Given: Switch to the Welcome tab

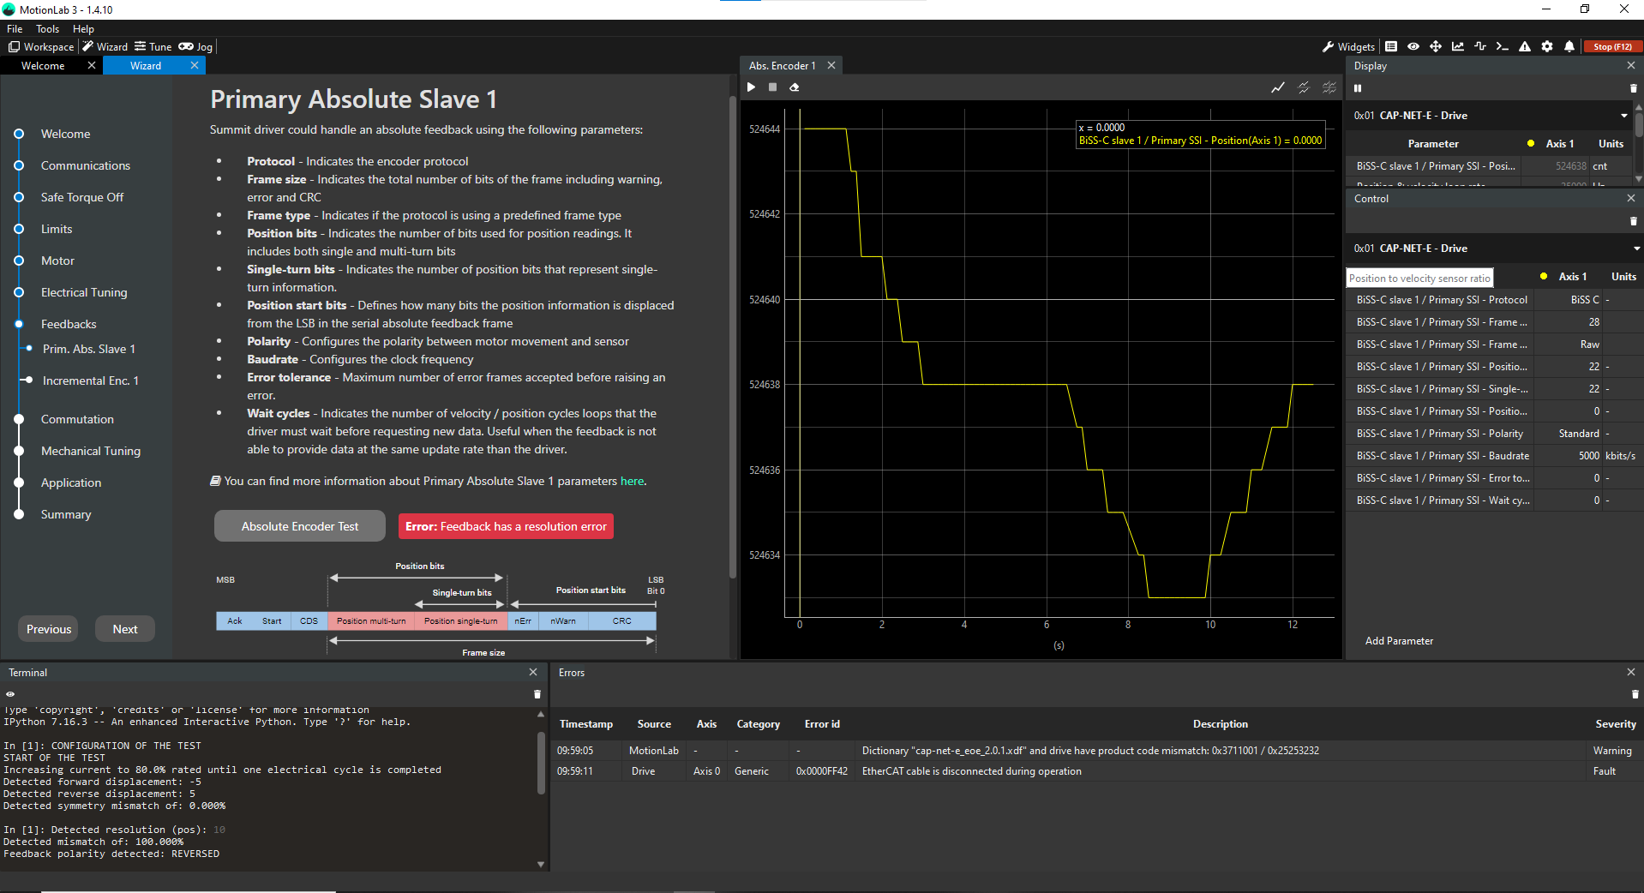Looking at the screenshot, I should pos(43,66).
